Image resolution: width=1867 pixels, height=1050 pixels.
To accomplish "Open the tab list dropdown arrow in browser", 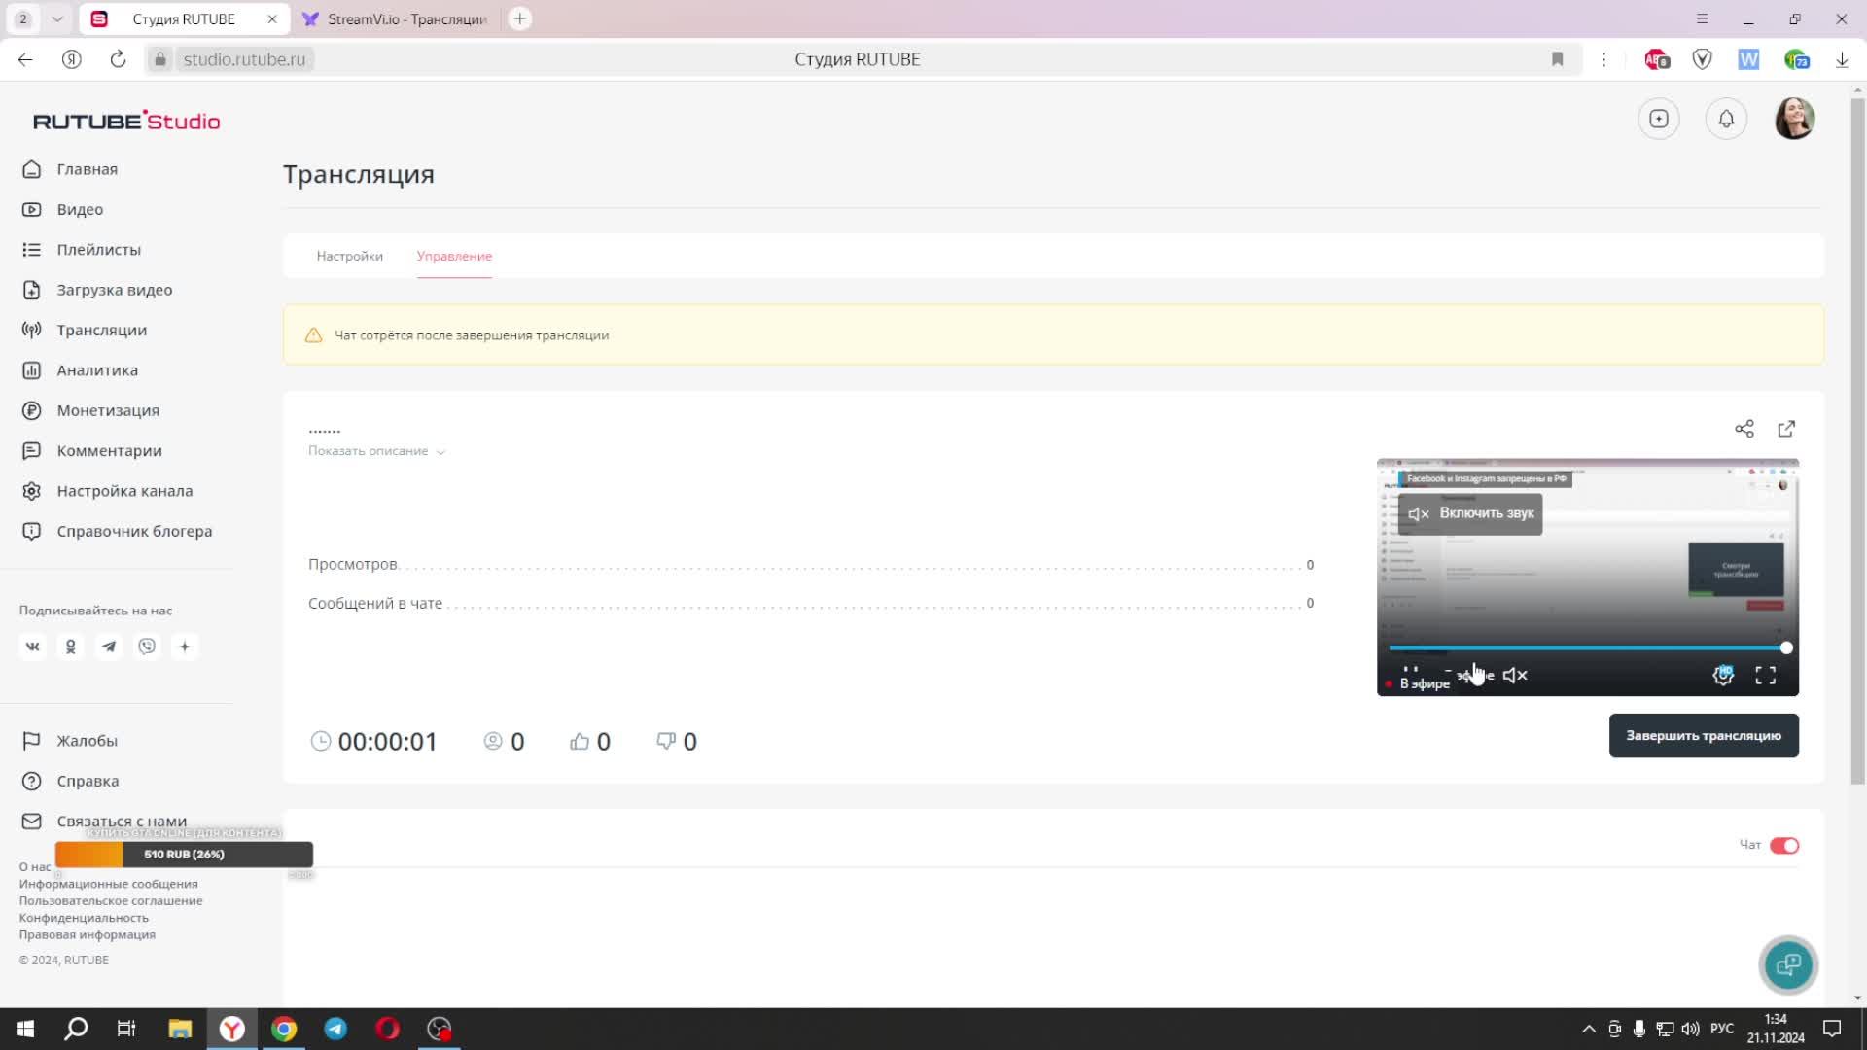I will [x=57, y=18].
